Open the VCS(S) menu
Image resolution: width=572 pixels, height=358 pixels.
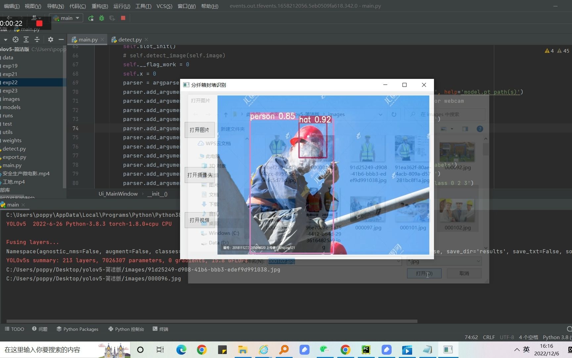pos(164,6)
